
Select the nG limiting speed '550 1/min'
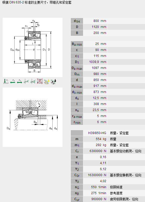[x=99, y=187]
